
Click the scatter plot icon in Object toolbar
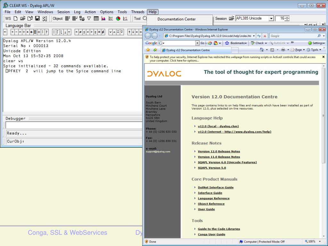[x=125, y=18]
